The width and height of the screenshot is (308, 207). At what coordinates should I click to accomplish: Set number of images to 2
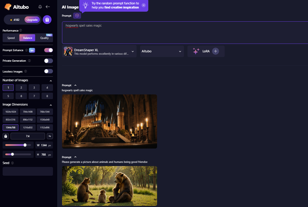point(21,88)
